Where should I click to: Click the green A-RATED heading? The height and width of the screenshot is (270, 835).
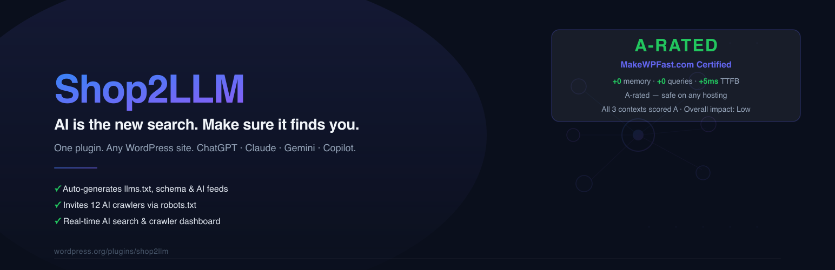(676, 45)
